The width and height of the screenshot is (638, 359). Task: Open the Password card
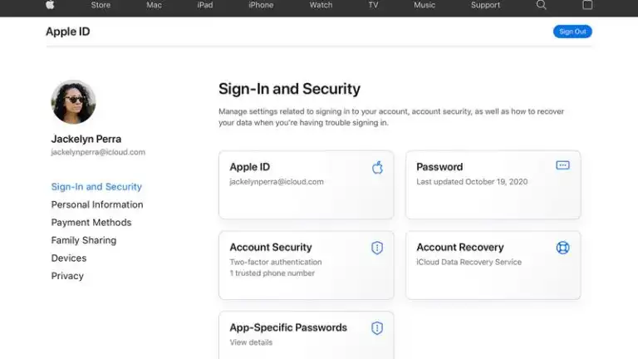pos(493,184)
